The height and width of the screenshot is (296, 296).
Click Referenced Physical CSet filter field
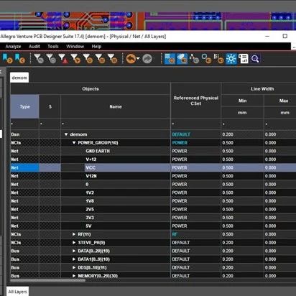(196, 124)
